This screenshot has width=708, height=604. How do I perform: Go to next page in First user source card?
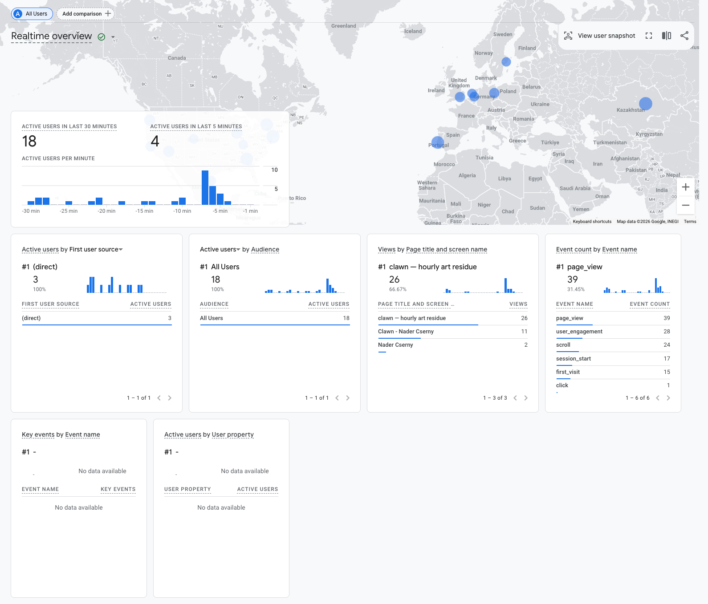point(170,398)
